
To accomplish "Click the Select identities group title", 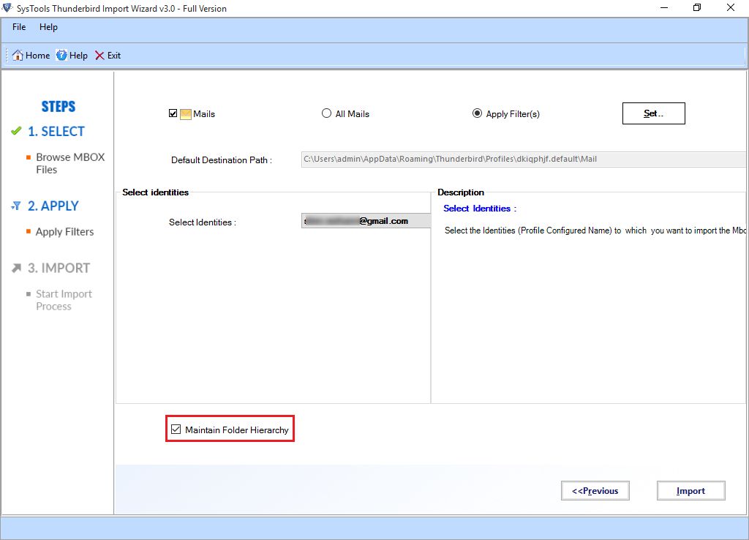I will pos(155,192).
